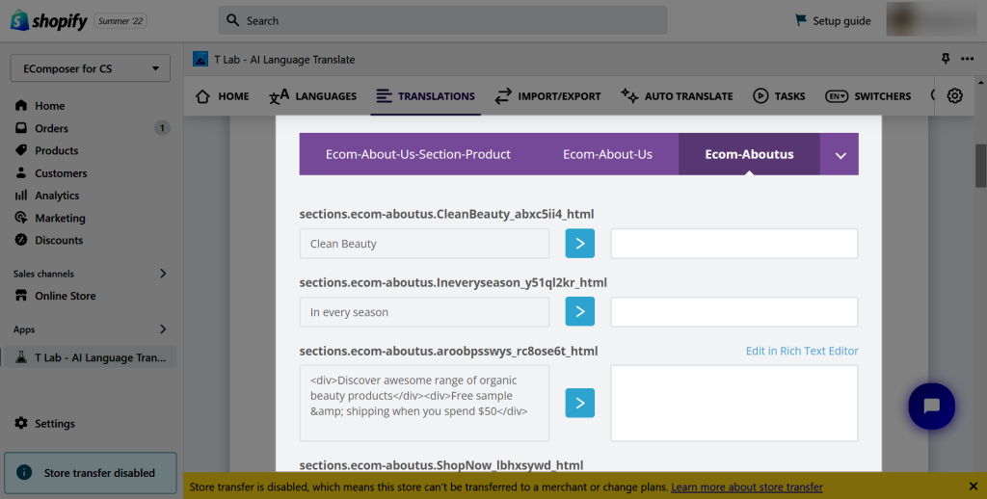The height and width of the screenshot is (499, 987).
Task: Click Edit in Rich Text Editor link
Action: tap(802, 351)
